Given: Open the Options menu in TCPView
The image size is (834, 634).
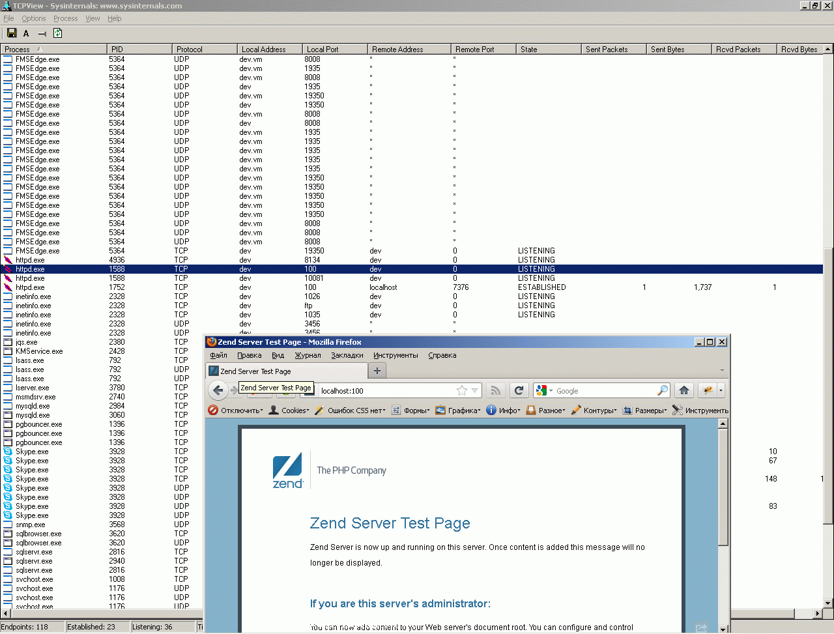Looking at the screenshot, I should point(34,18).
